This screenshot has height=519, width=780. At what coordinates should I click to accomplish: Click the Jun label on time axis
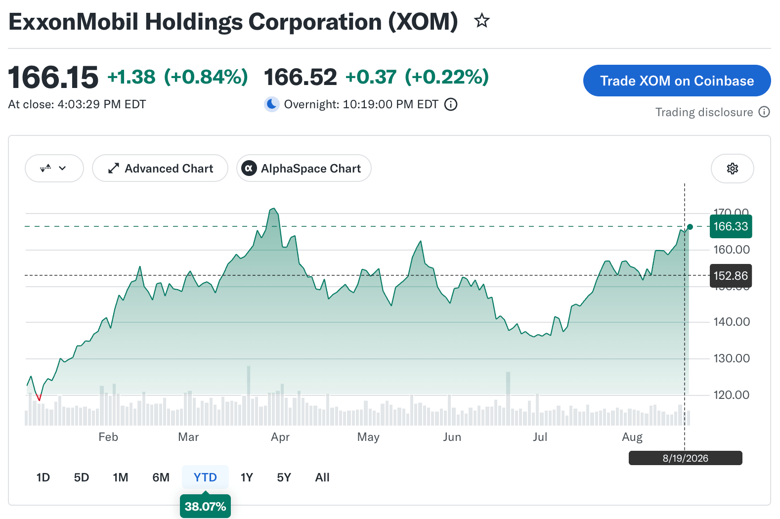[x=452, y=437]
